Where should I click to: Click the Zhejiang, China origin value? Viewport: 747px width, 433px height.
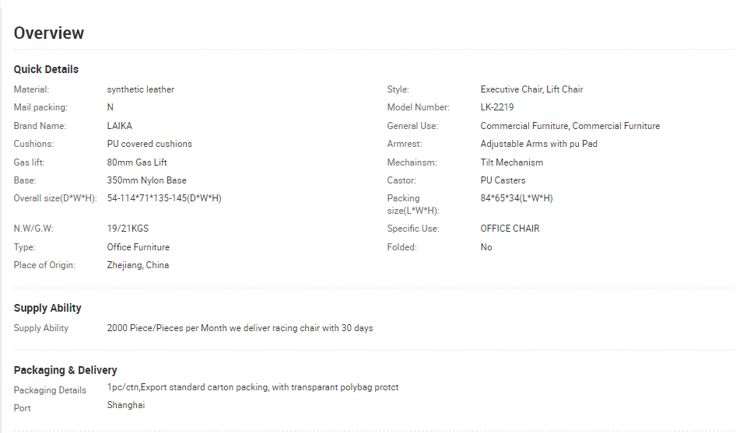tap(138, 265)
